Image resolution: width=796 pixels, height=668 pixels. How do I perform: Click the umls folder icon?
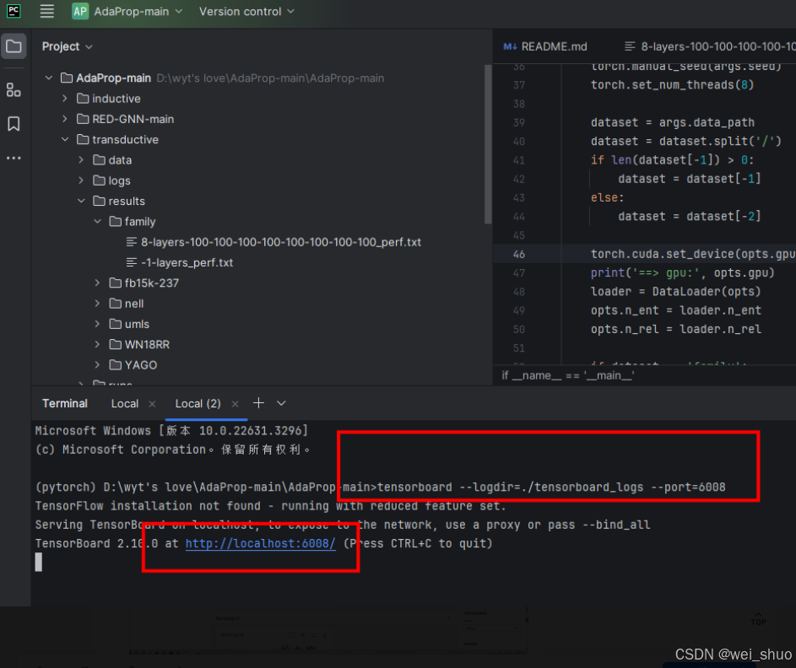point(116,324)
